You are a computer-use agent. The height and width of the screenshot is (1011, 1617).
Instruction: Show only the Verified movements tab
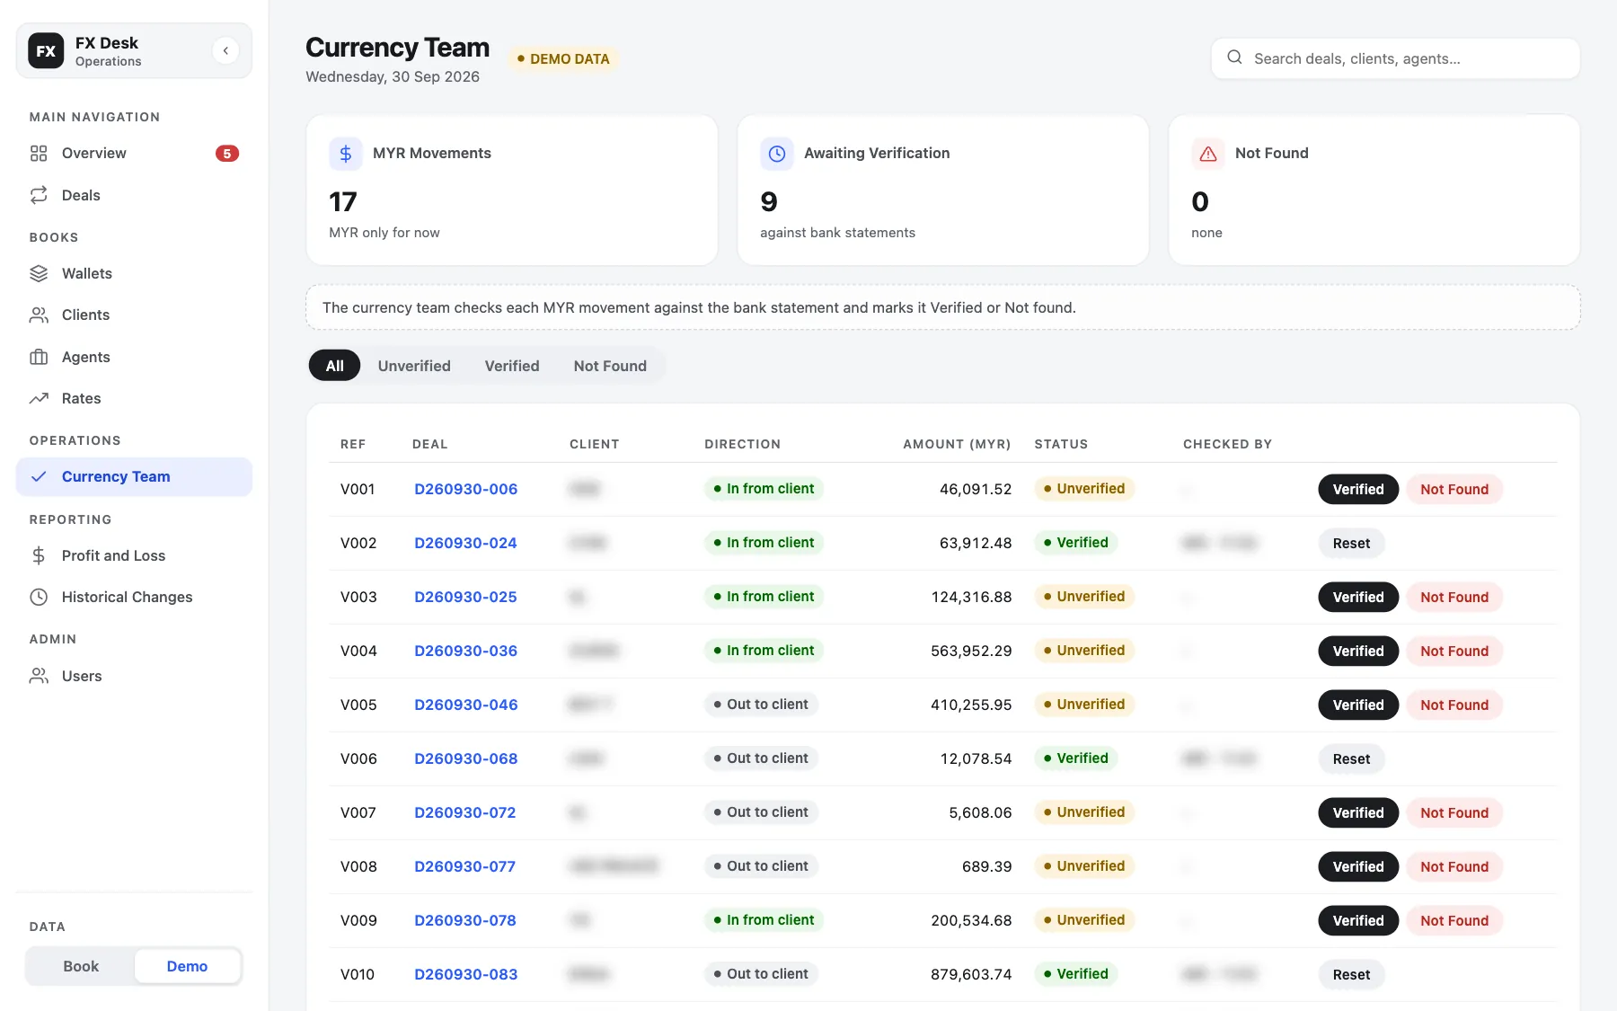(512, 366)
